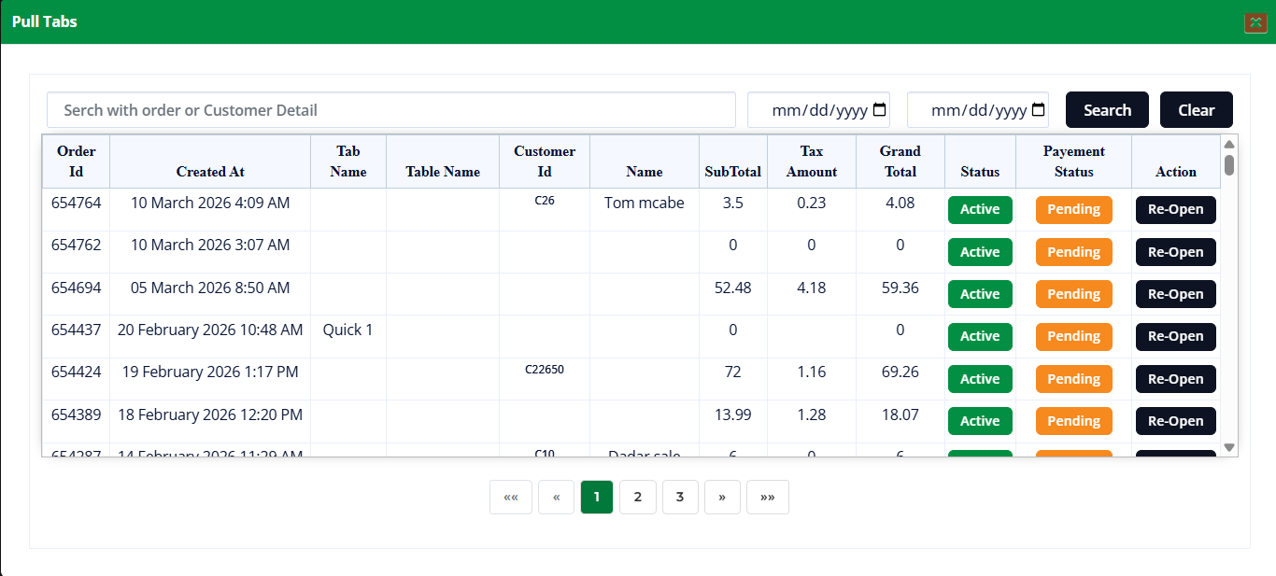Re-Open order 654694
The width and height of the screenshot is (1276, 576).
pos(1175,294)
